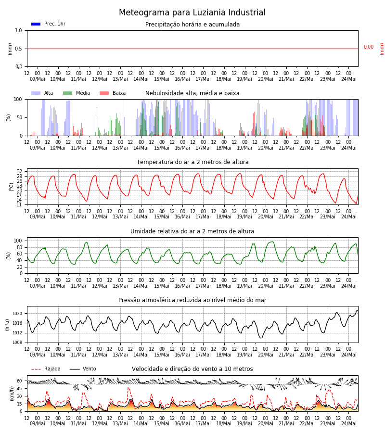Click the blue Prec. 1hr legend swatch
385x433 pixels.
(x=36, y=24)
